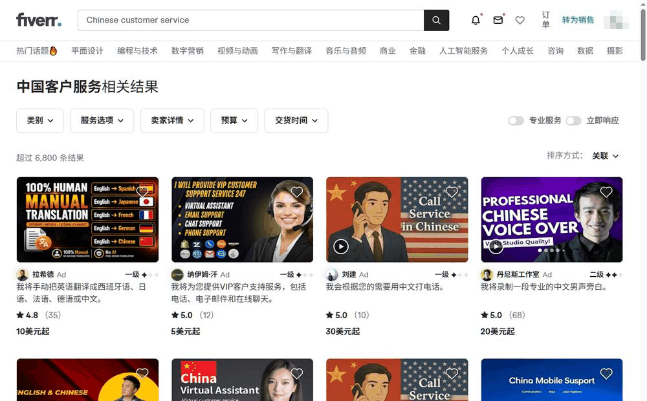Image resolution: width=647 pixels, height=401 pixels.
Task: Open the China Virtual Assistant gig thumbnail
Action: [x=242, y=380]
